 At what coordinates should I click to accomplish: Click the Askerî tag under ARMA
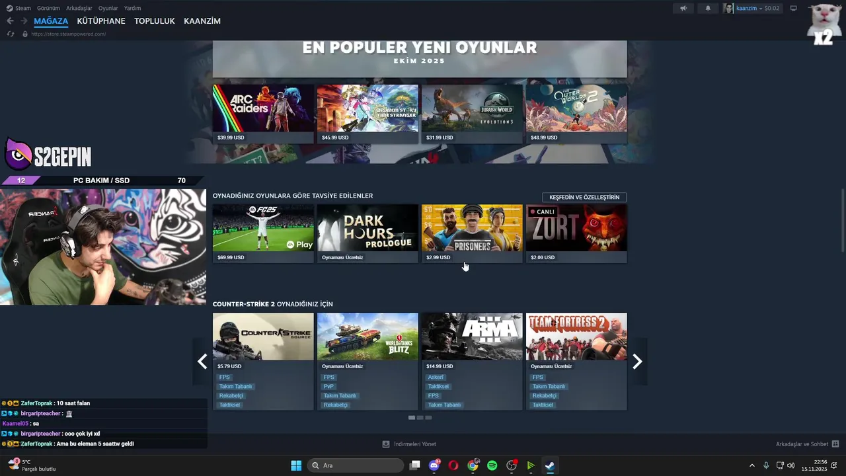point(436,377)
